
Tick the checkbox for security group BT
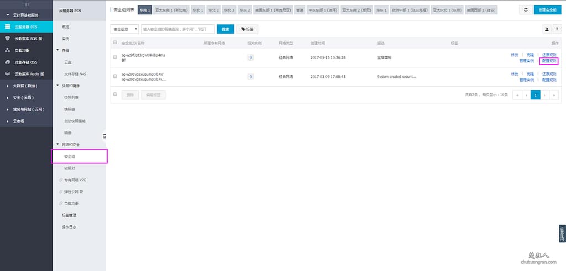click(x=115, y=57)
